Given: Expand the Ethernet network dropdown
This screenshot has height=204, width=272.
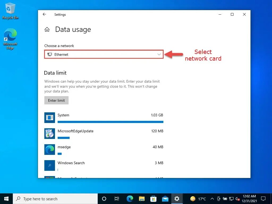Looking at the screenshot, I should click(x=159, y=54).
